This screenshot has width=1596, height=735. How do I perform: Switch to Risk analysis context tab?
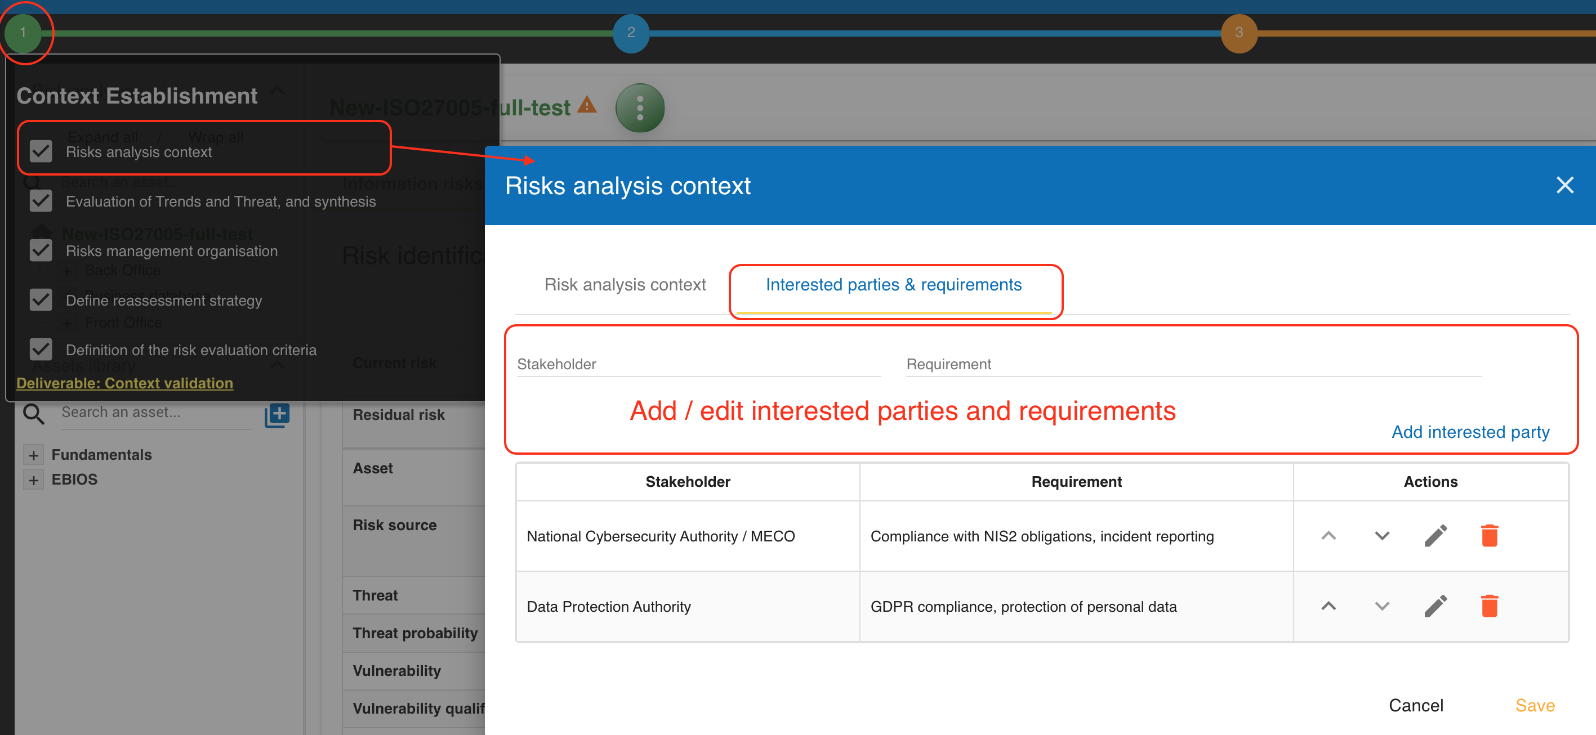pyautogui.click(x=625, y=285)
